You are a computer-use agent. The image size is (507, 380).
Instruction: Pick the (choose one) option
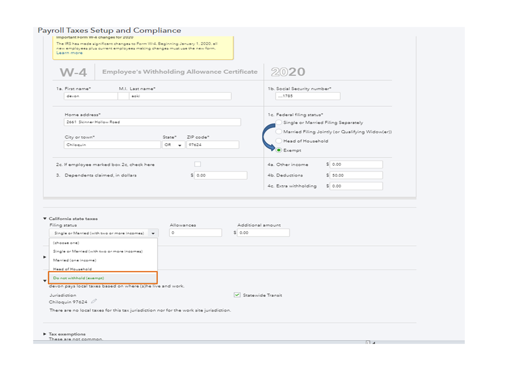pos(103,243)
